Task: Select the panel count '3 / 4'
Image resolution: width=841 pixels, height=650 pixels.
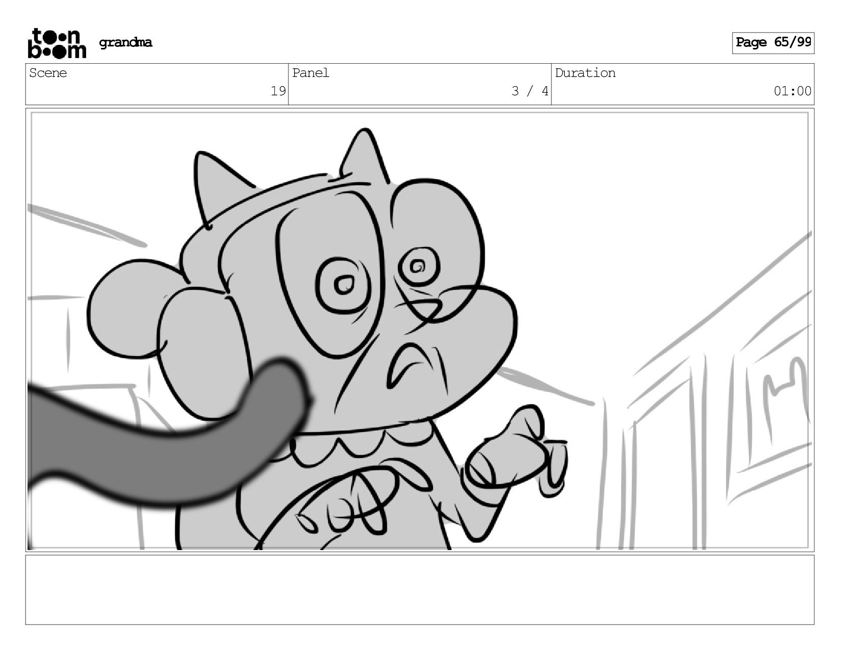Action: click(530, 91)
